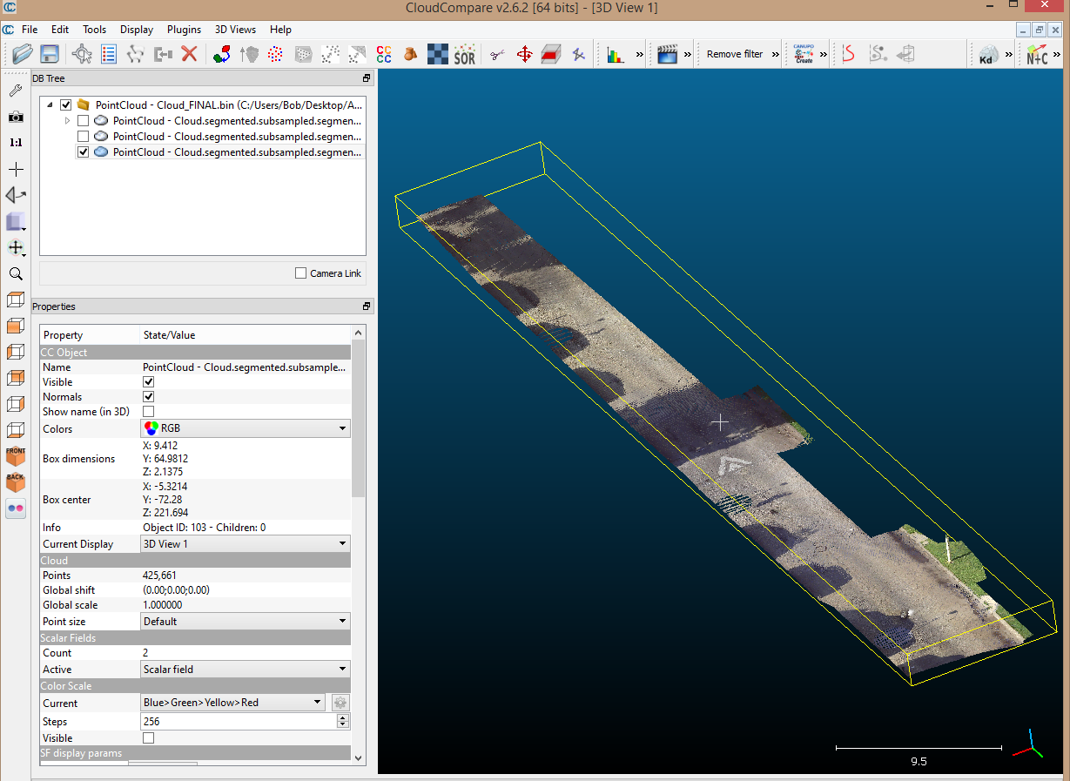Screen dimensions: 1070x781
Task: Click the Steps input field showing 256
Action: coord(239,721)
